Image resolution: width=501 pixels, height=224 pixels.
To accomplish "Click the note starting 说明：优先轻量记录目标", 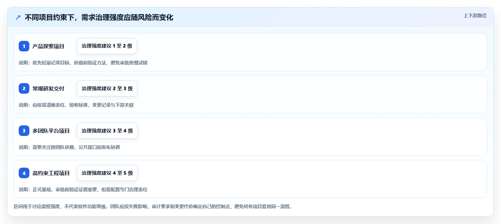I will [83, 63].
